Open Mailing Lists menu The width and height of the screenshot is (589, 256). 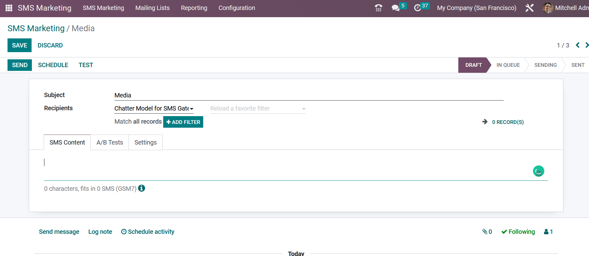point(153,8)
